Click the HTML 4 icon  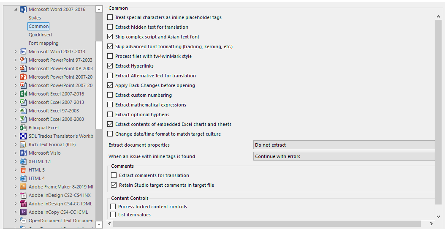pyautogui.click(x=23, y=178)
